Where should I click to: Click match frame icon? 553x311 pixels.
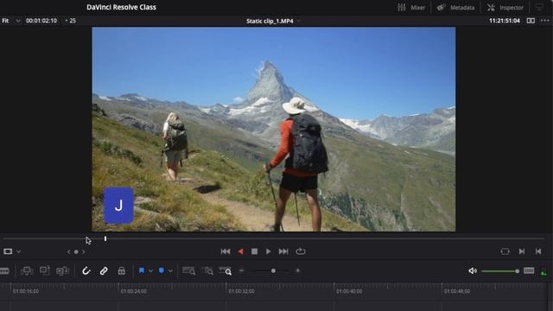point(505,251)
